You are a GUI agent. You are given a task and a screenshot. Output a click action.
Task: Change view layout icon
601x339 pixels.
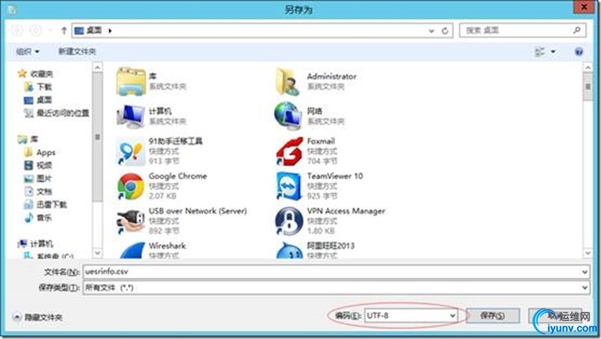pos(540,51)
